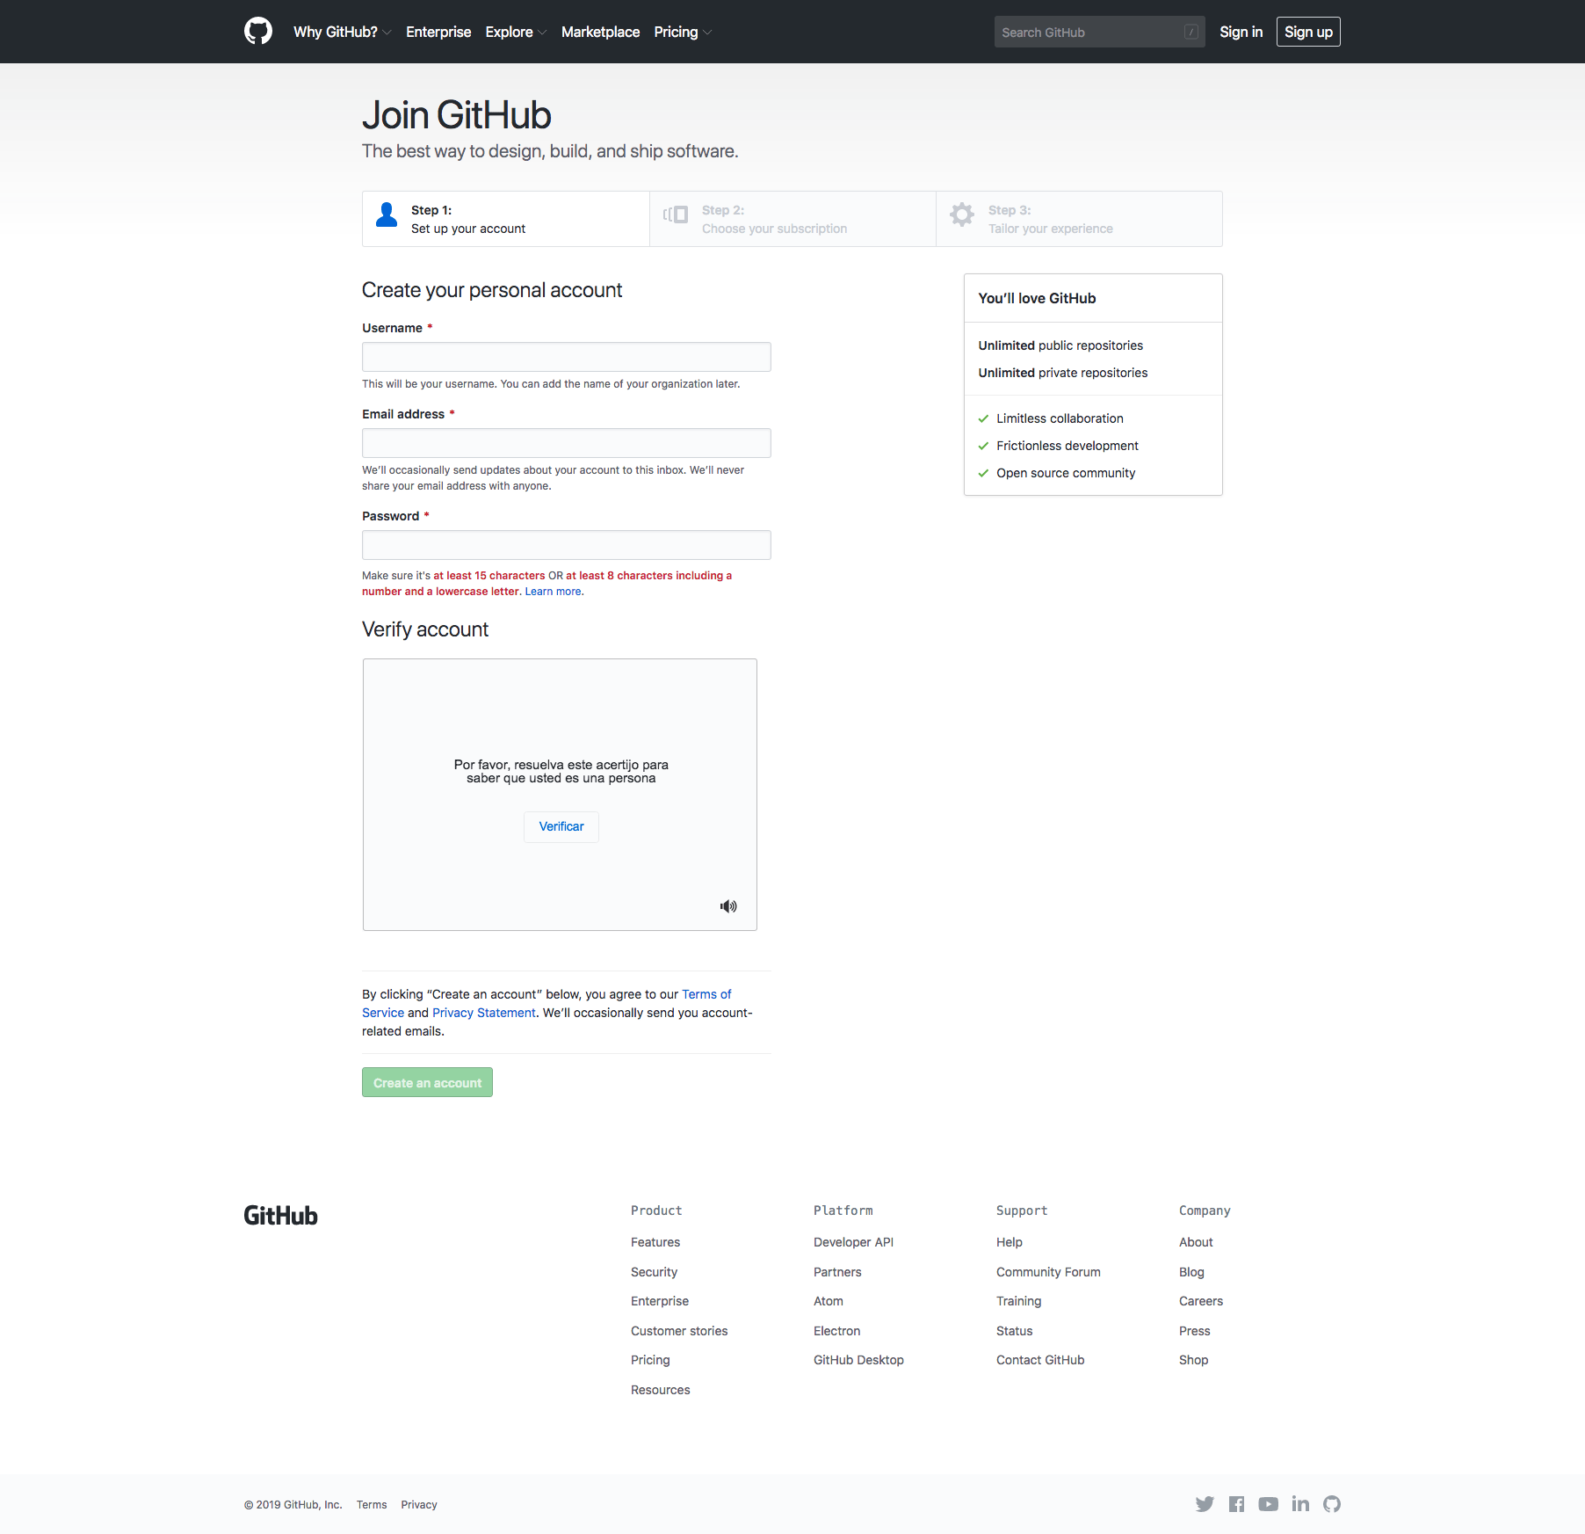The width and height of the screenshot is (1585, 1534).
Task: Click the subscription card icon on Step 2
Action: point(676,215)
